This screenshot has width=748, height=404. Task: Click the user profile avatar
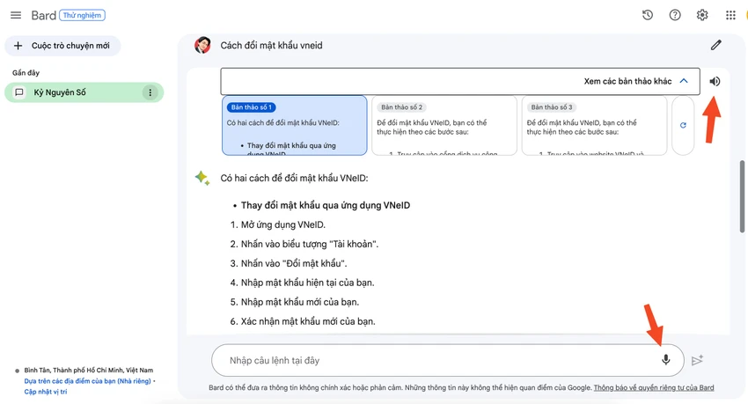[x=202, y=45]
